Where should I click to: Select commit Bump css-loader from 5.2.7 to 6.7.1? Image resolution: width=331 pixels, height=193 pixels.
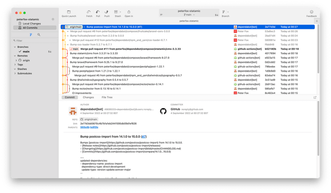188,44
